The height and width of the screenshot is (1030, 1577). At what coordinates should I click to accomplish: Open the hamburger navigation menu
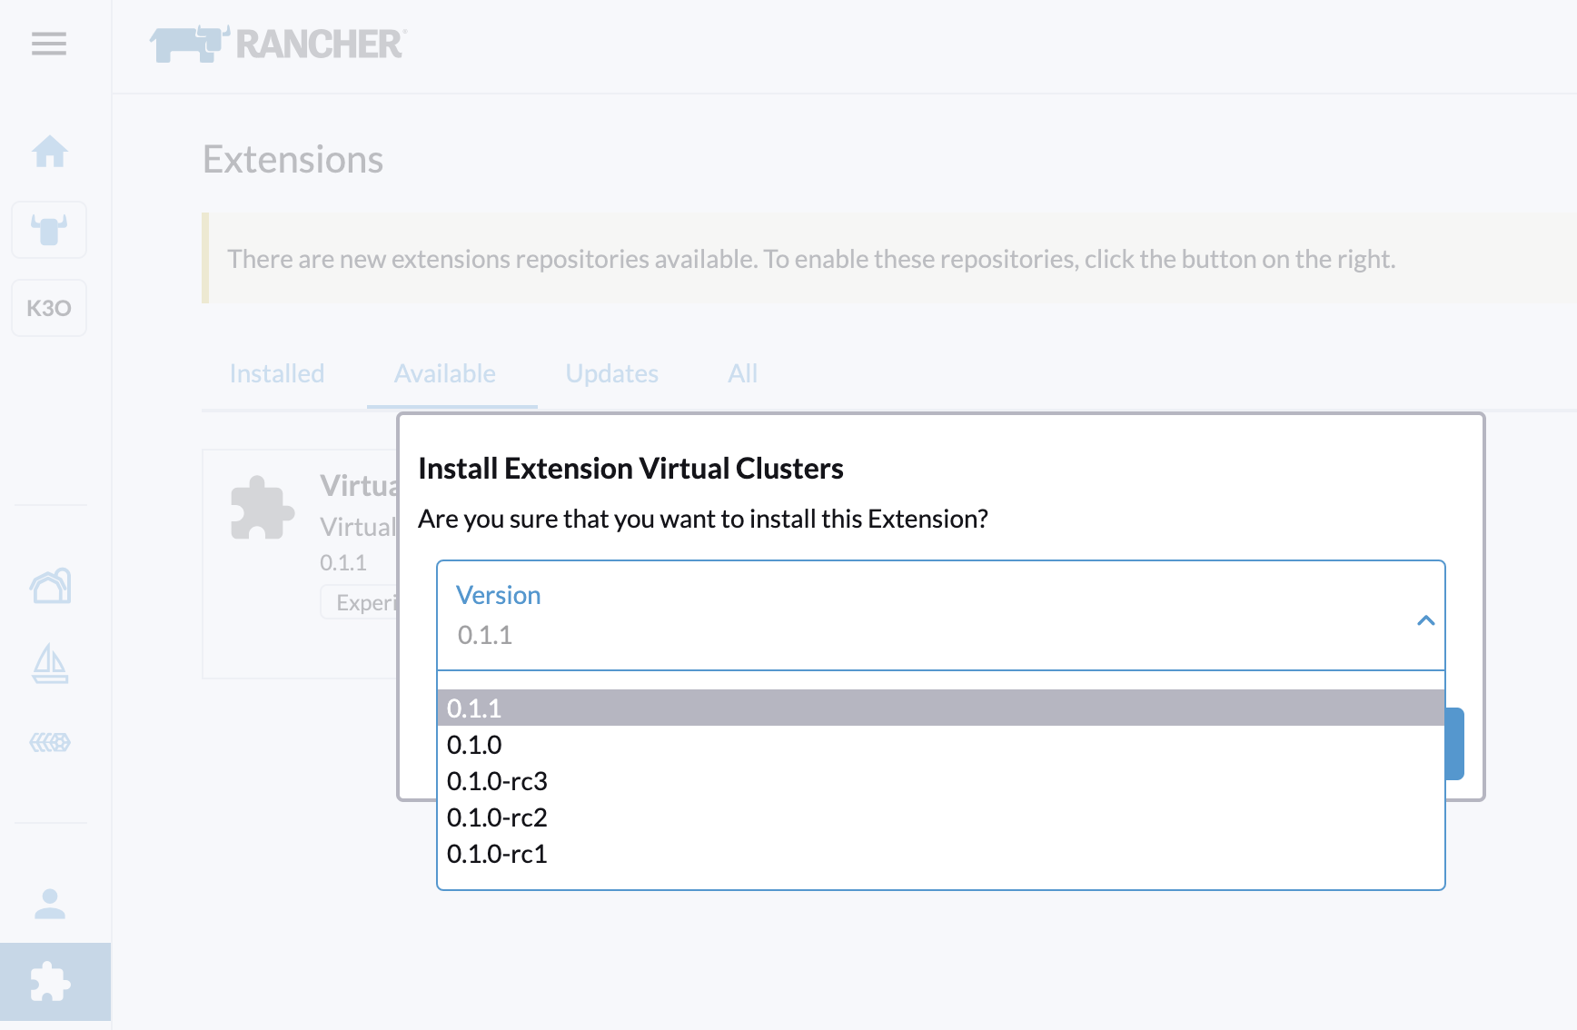pyautogui.click(x=49, y=44)
